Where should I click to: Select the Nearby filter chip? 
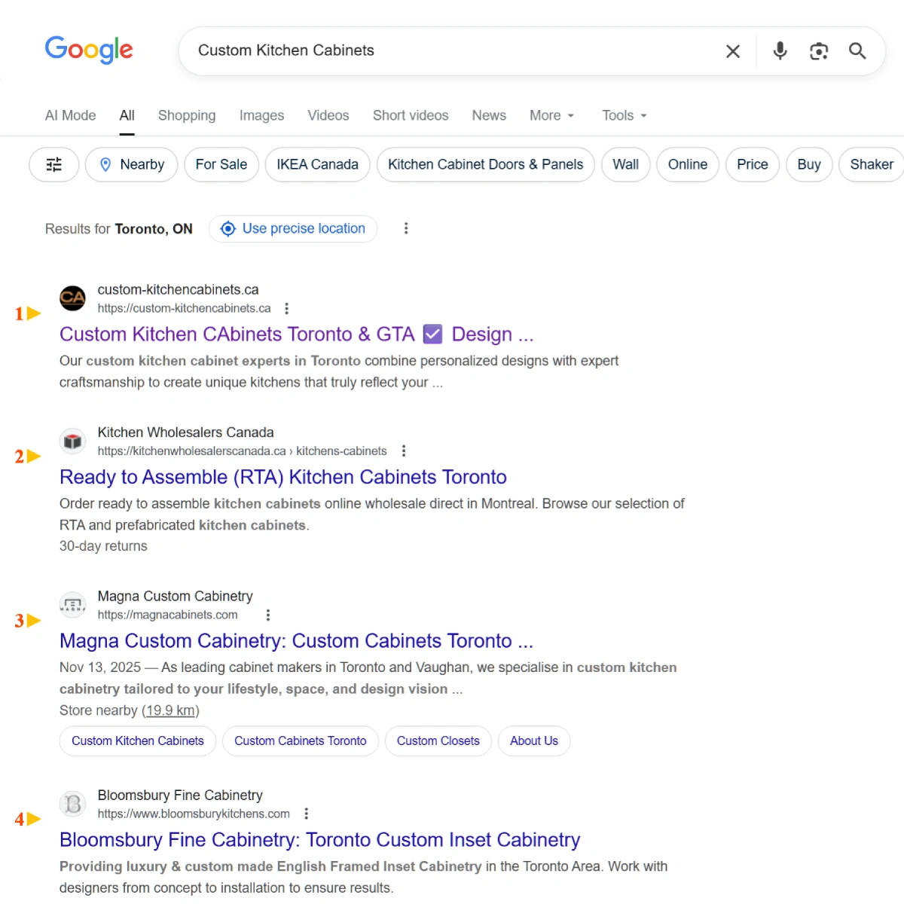click(132, 164)
